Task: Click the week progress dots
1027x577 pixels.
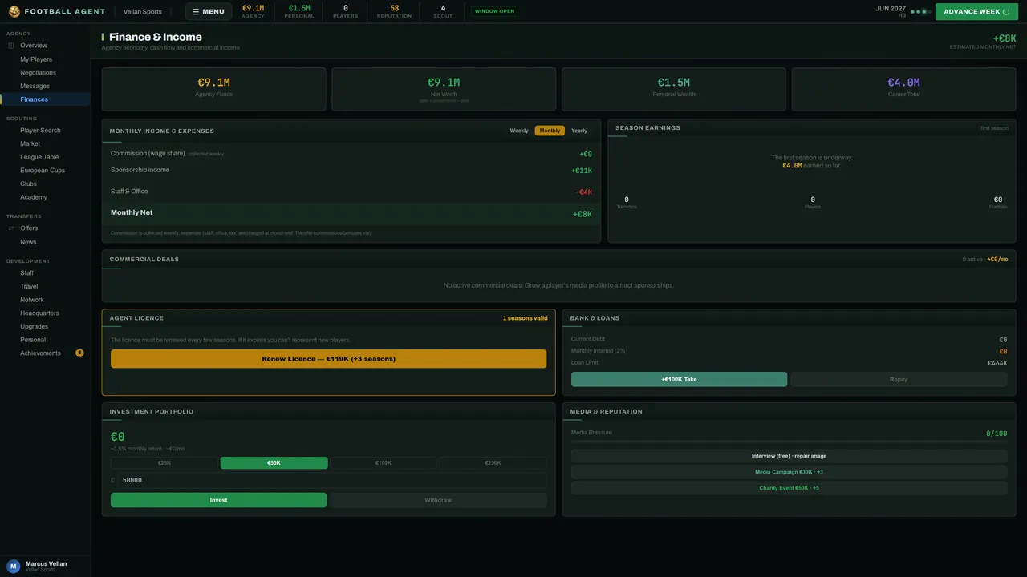Action: 920,12
